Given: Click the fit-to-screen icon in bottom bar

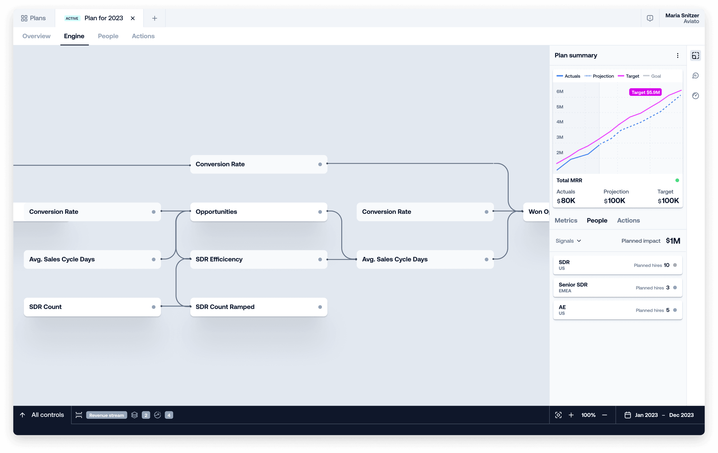Looking at the screenshot, I should (x=558, y=415).
